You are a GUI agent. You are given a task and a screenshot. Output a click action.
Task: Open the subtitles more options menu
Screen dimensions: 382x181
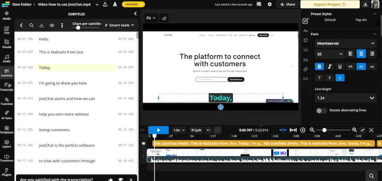pos(62,25)
